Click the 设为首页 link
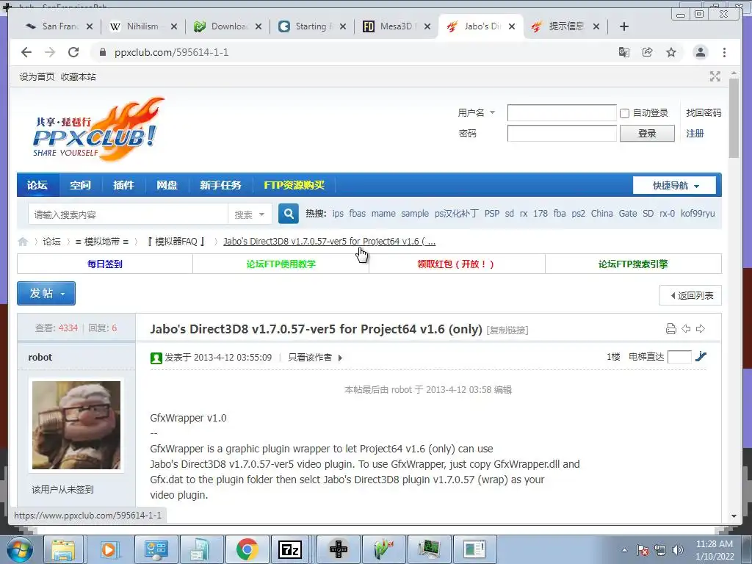This screenshot has width=752, height=564. click(x=37, y=76)
